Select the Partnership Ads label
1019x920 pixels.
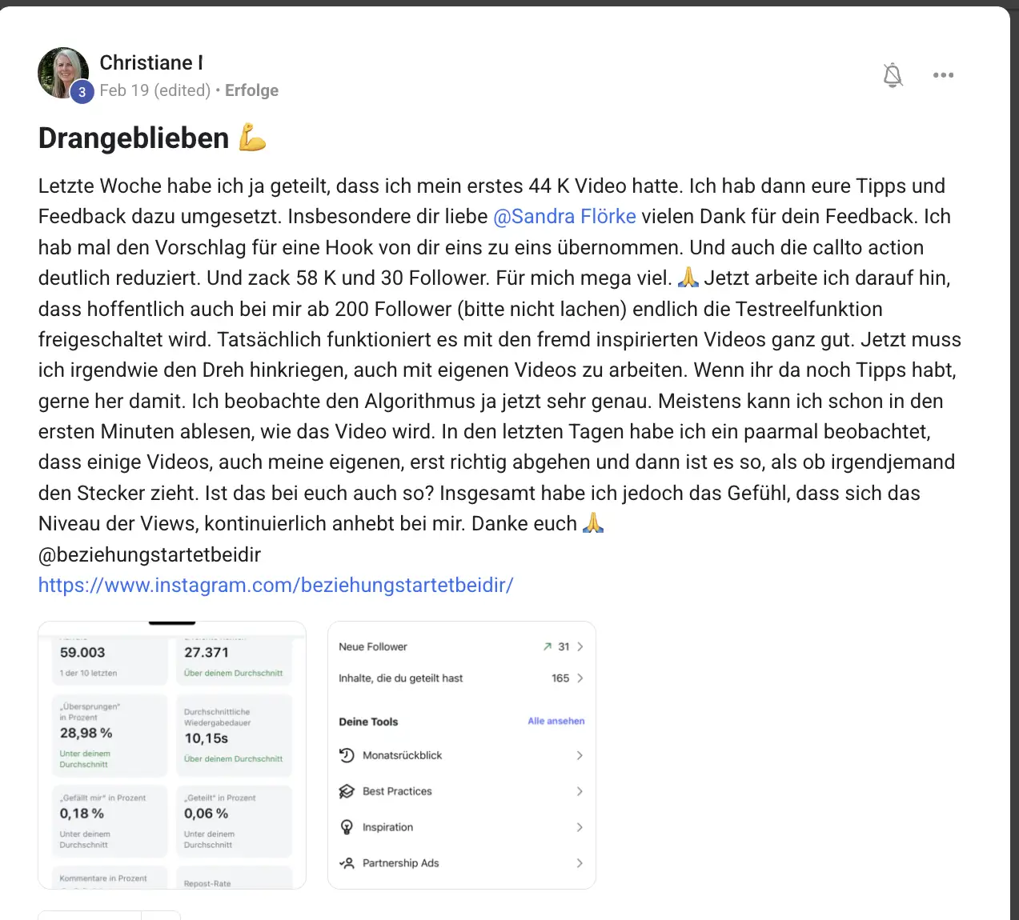click(401, 863)
